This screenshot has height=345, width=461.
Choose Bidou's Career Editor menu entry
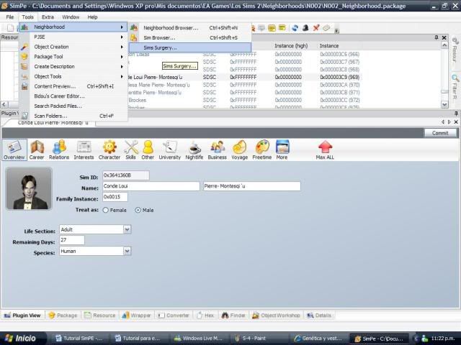coord(73,96)
